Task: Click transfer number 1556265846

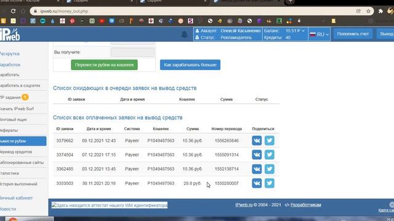Action: [227, 141]
